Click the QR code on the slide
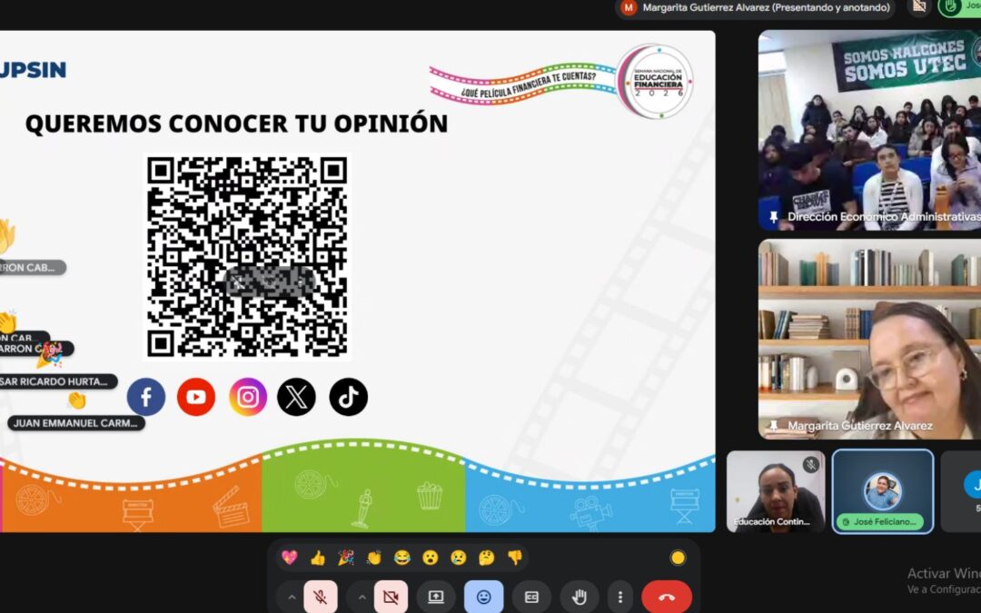The image size is (981, 613). click(247, 257)
